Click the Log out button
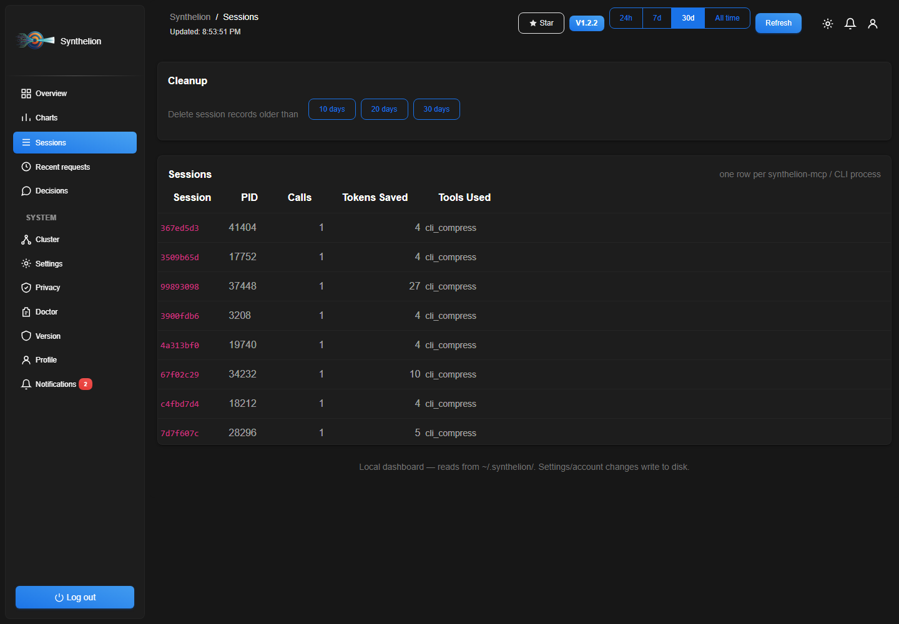Screen dimensions: 899x624 75,597
